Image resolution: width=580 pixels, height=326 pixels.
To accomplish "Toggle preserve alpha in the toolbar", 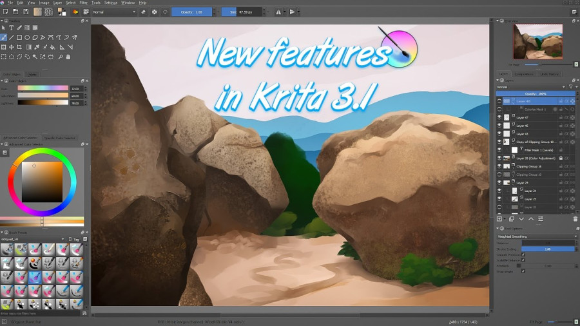I will click(x=154, y=12).
